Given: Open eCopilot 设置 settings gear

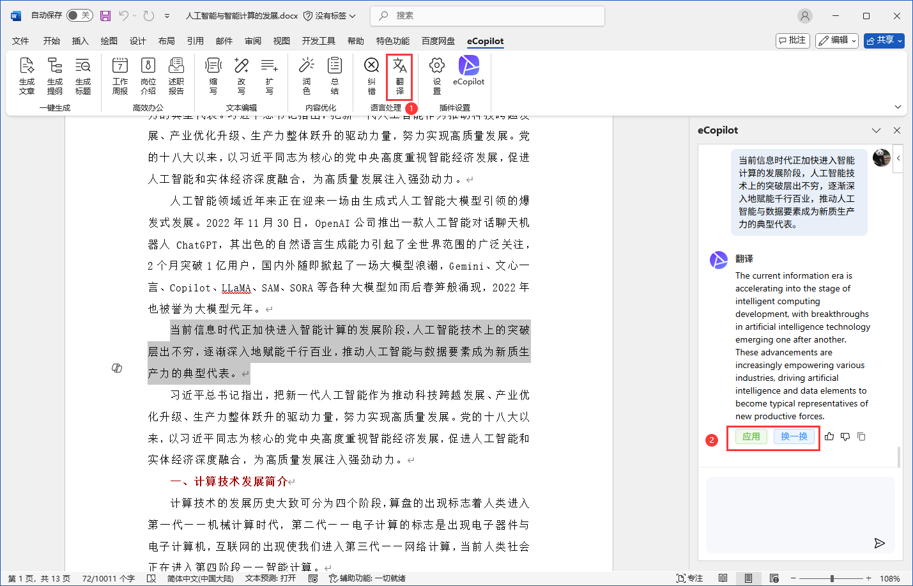Looking at the screenshot, I should 437,75.
